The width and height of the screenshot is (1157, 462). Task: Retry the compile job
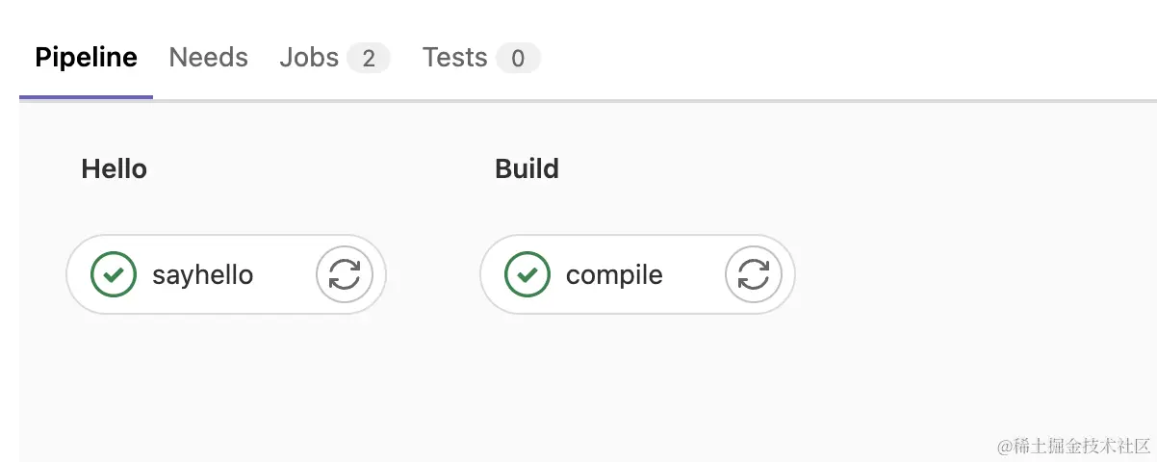click(754, 274)
